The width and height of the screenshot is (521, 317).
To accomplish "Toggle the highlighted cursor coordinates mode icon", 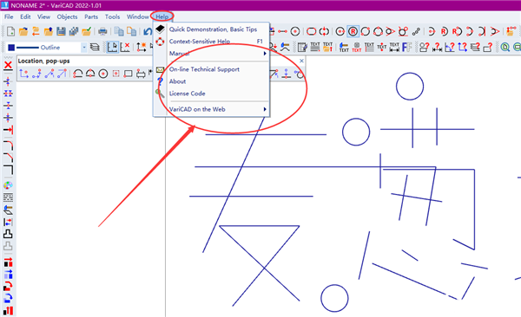I will pos(112,48).
